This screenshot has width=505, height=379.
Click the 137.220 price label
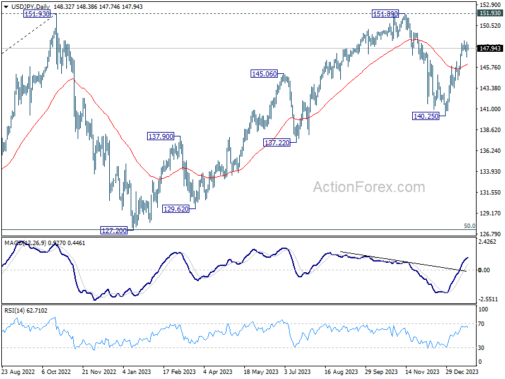(x=277, y=143)
